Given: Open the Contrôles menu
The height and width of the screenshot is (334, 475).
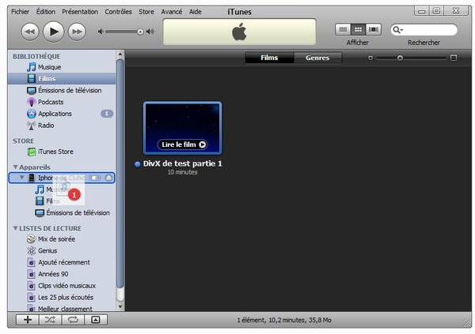Looking at the screenshot, I should (118, 12).
